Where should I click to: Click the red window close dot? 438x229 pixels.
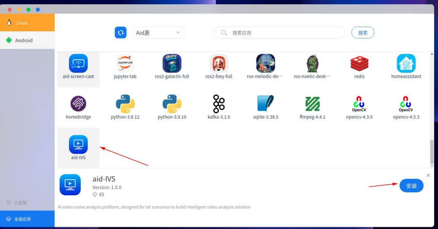(x=10, y=9)
